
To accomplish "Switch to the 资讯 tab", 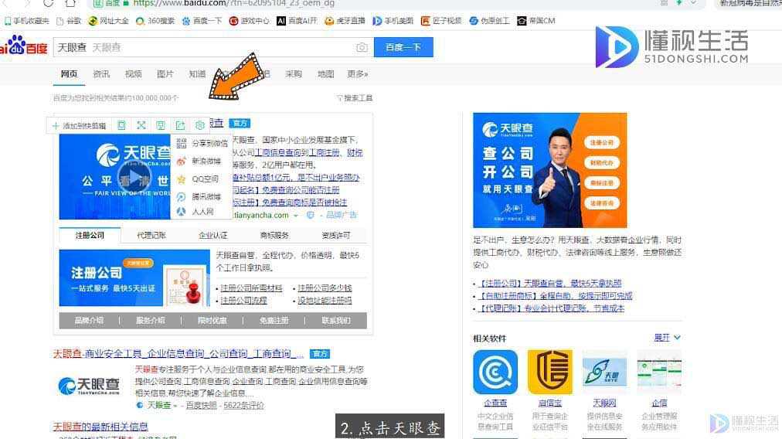I will [x=101, y=74].
